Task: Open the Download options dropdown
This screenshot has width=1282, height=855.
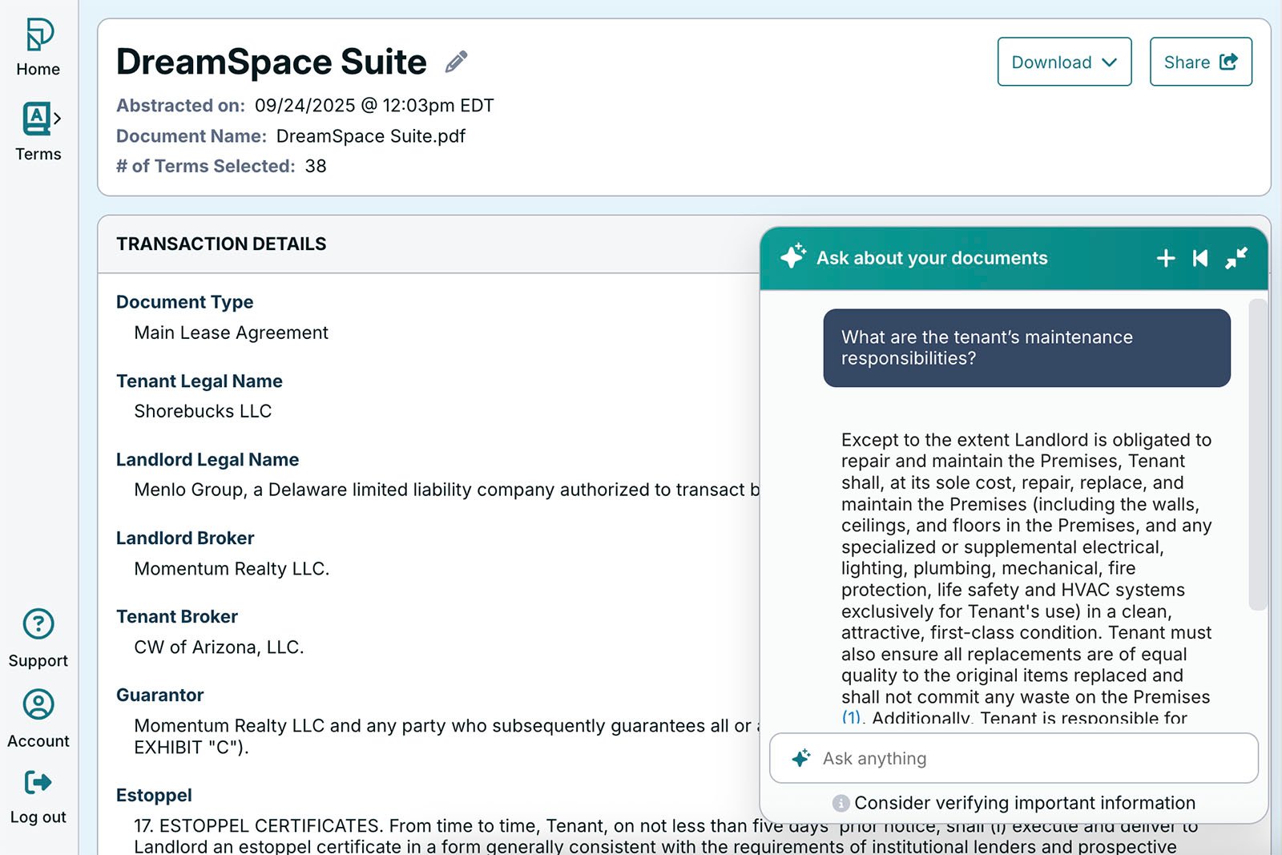Action: coord(1063,62)
